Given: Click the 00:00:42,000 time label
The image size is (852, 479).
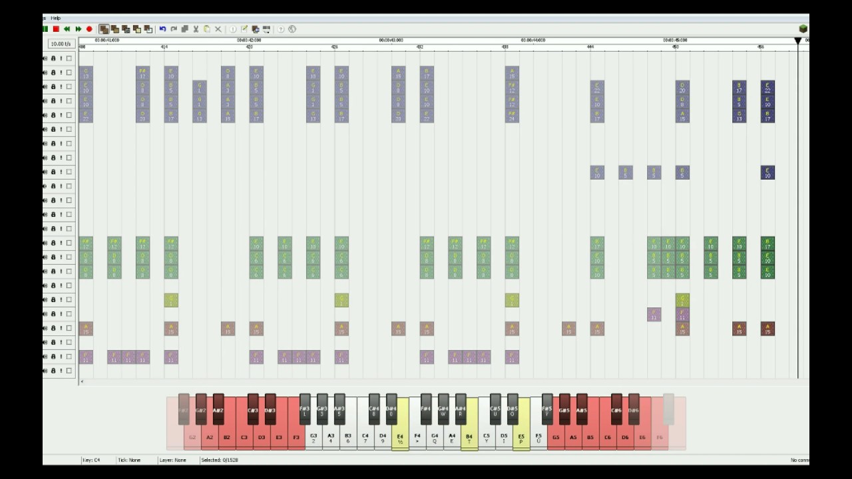Looking at the screenshot, I should (x=249, y=41).
